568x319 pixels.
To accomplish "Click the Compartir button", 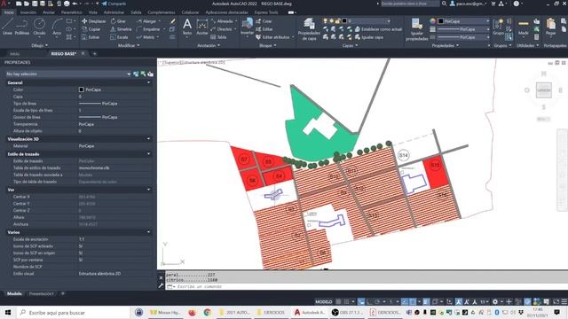I will coord(114,4).
